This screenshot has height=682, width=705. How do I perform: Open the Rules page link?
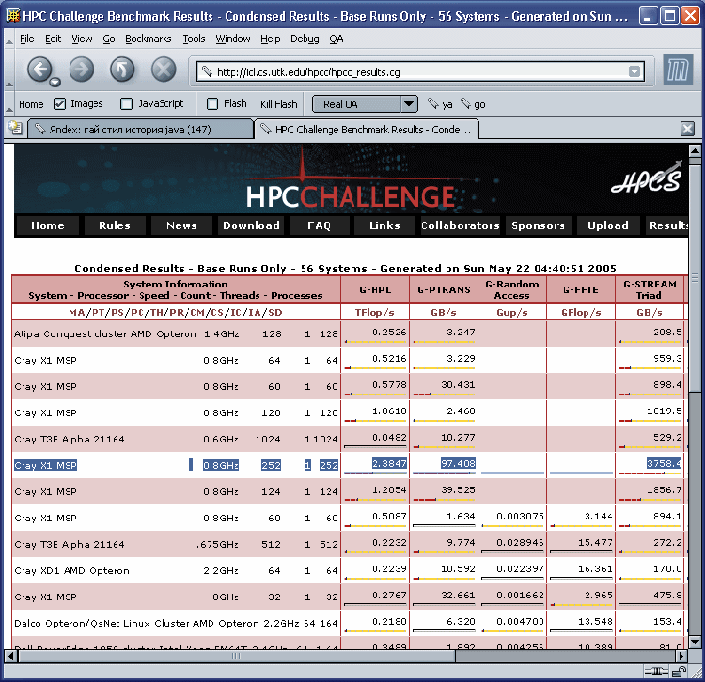[x=115, y=225]
